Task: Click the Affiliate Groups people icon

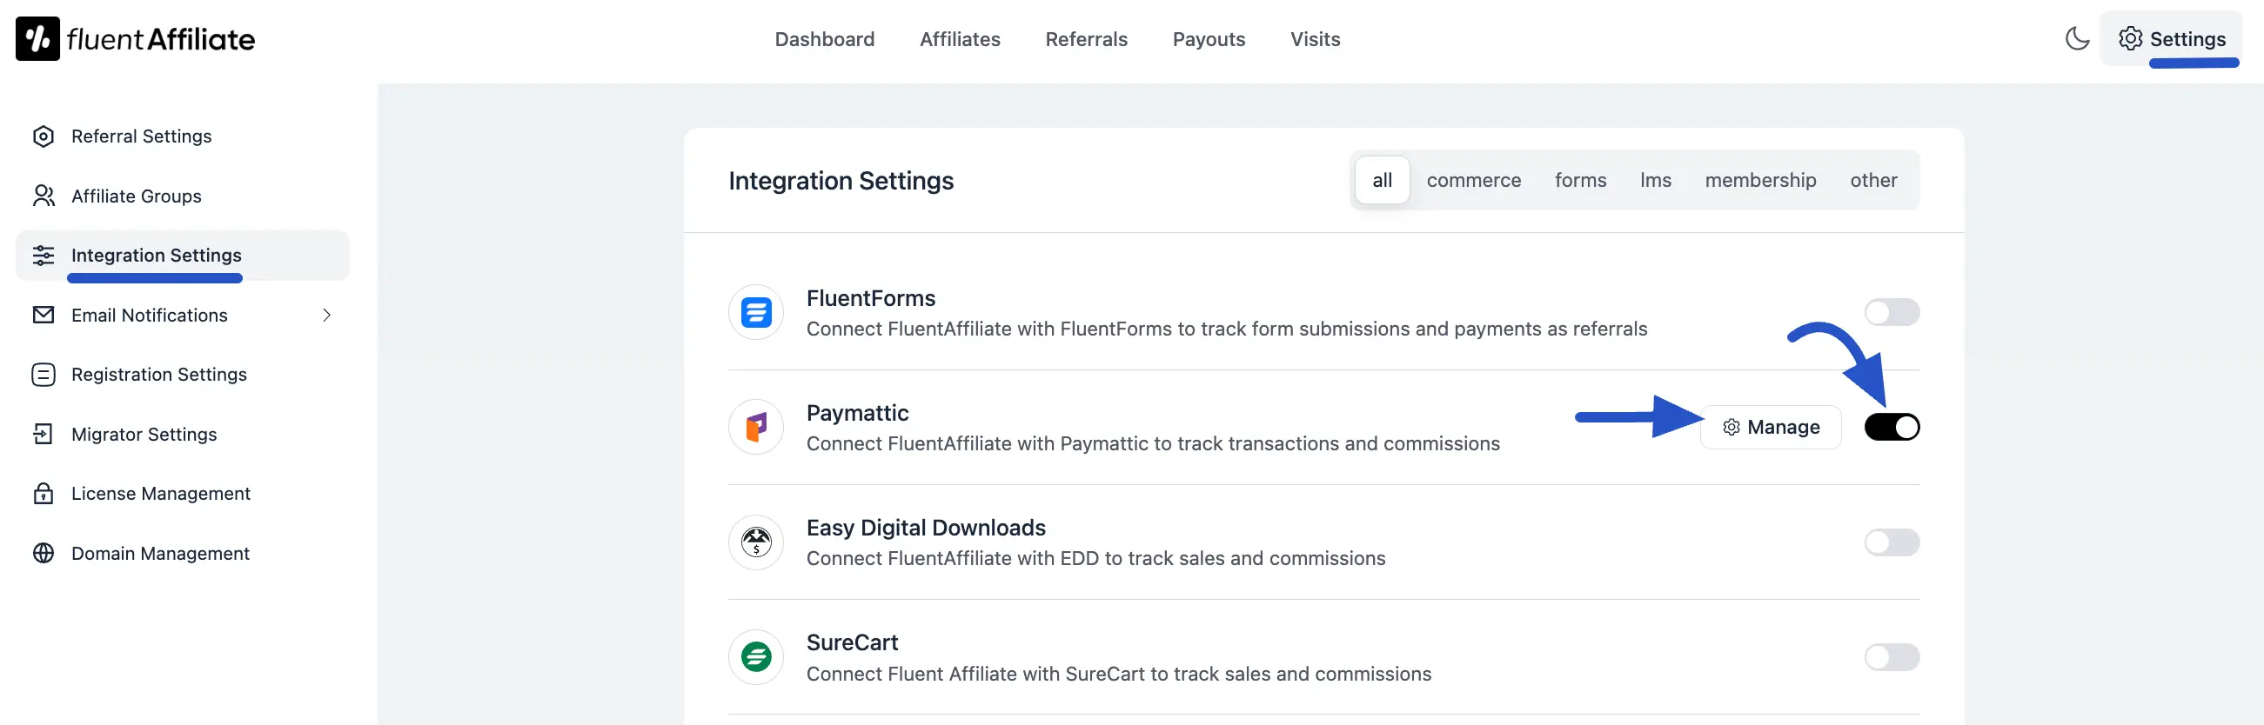Action: coord(43,196)
